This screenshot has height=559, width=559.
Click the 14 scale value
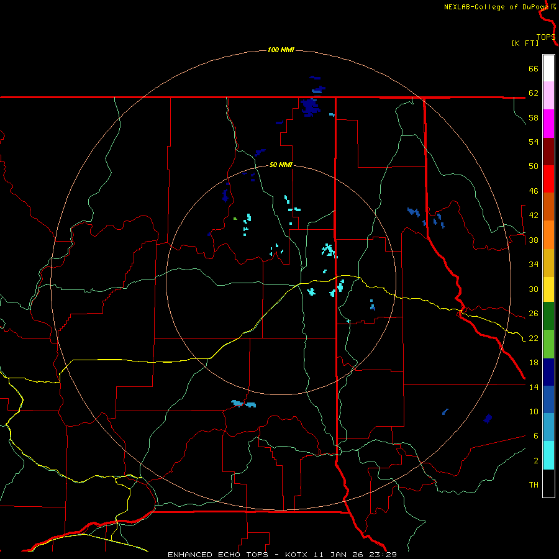coord(534,387)
